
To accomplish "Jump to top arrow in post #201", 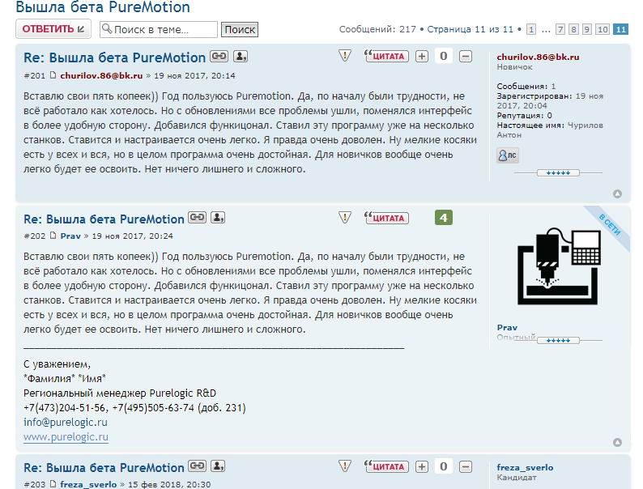I will coord(618,193).
